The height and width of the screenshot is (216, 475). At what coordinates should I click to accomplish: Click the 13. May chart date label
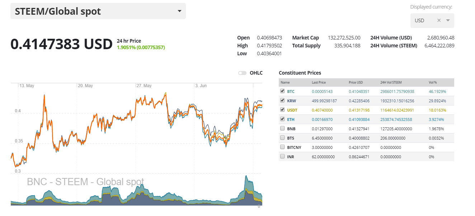pyautogui.click(x=27, y=86)
